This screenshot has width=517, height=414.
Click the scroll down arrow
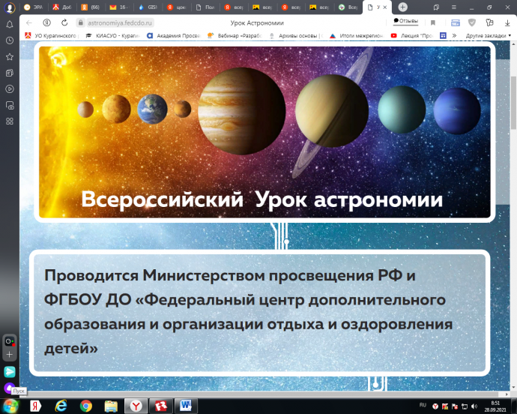[x=513, y=387]
